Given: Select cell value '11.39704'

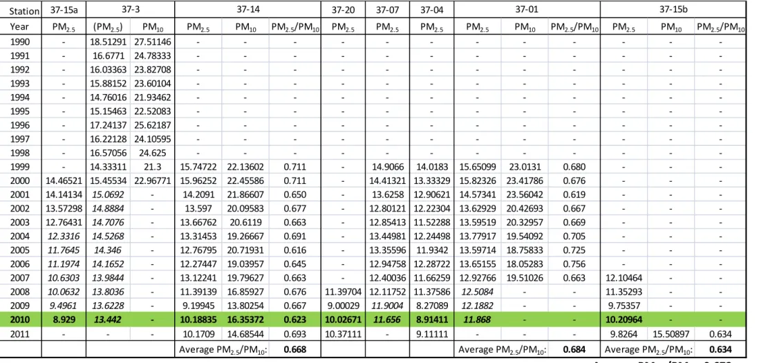Looking at the screenshot, I should click(x=343, y=292).
